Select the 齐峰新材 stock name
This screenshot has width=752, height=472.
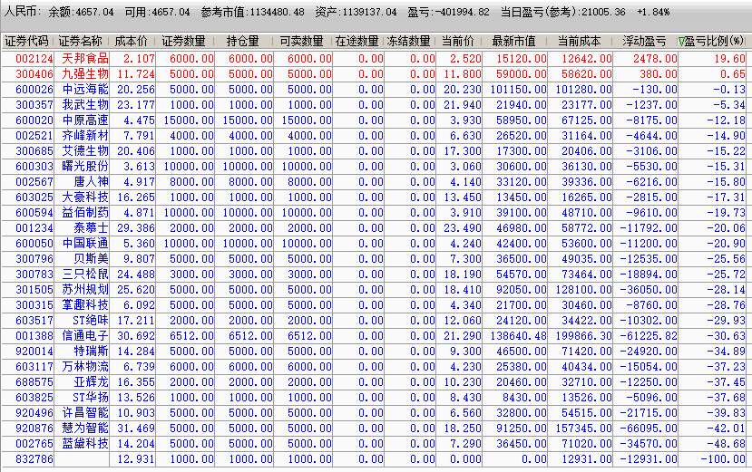[x=85, y=136]
